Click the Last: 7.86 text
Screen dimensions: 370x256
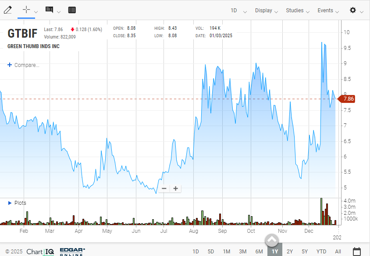coord(53,29)
